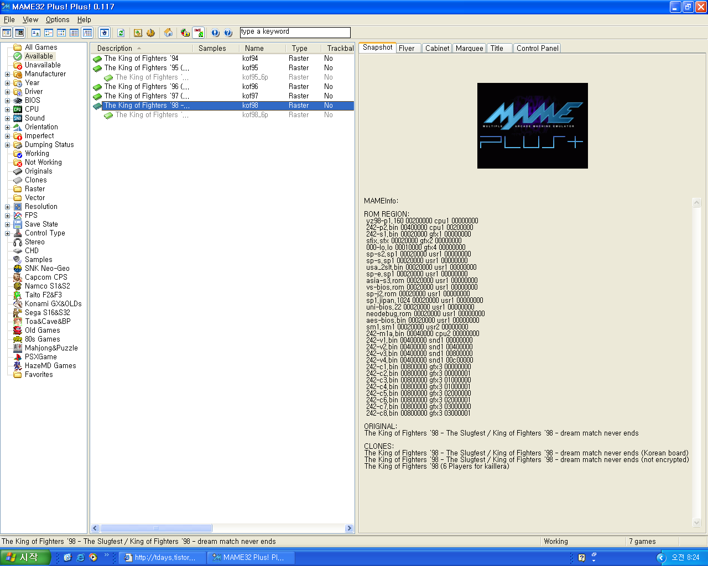This screenshot has height=566, width=708.
Task: Sort games by Name column
Action: [262, 48]
